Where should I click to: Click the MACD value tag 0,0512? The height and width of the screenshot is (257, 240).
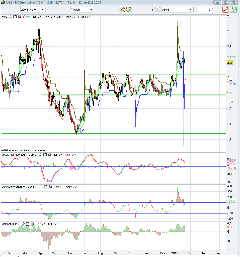click(231, 162)
